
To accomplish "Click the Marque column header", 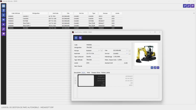I will point(105,13).
